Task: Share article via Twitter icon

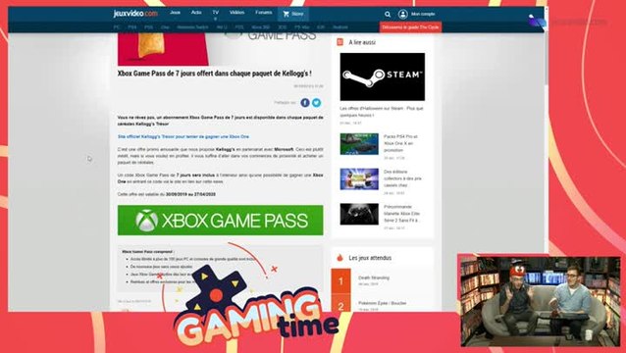Action: (x=316, y=103)
